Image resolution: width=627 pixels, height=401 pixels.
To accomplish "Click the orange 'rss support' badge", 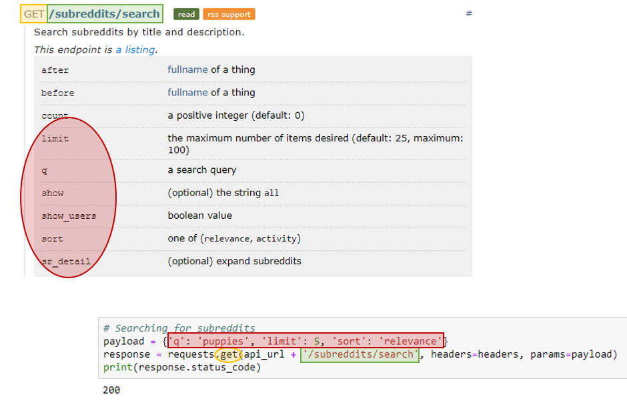I will click(x=228, y=14).
